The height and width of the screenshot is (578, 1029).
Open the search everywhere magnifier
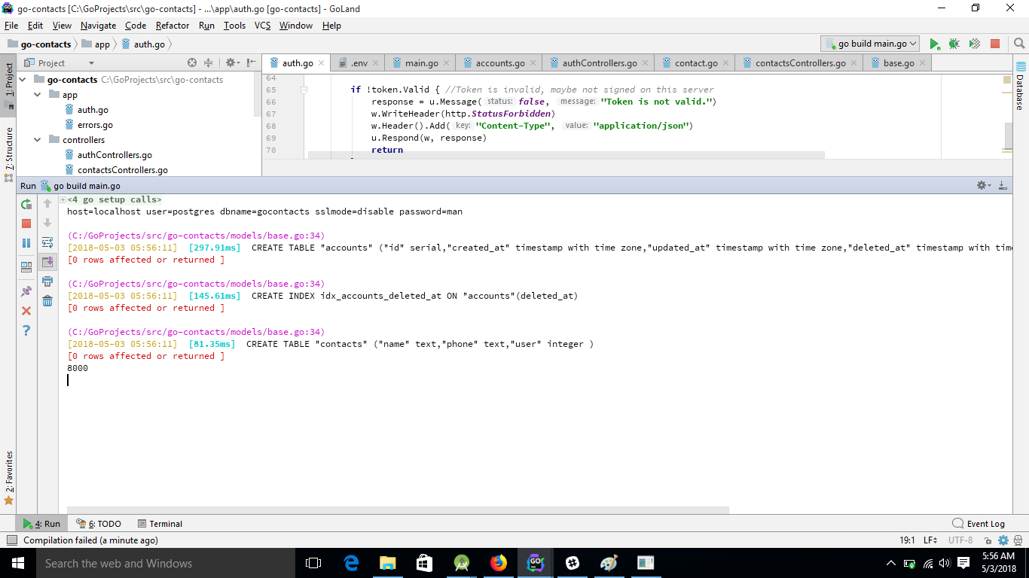(x=1019, y=44)
